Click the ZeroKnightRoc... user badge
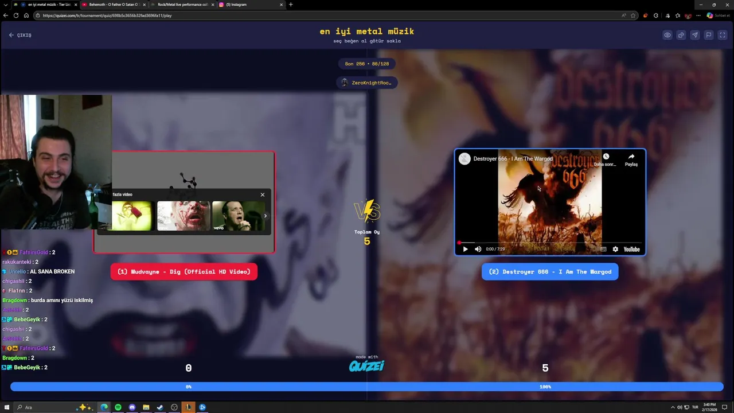Image resolution: width=734 pixels, height=413 pixels. tap(367, 83)
